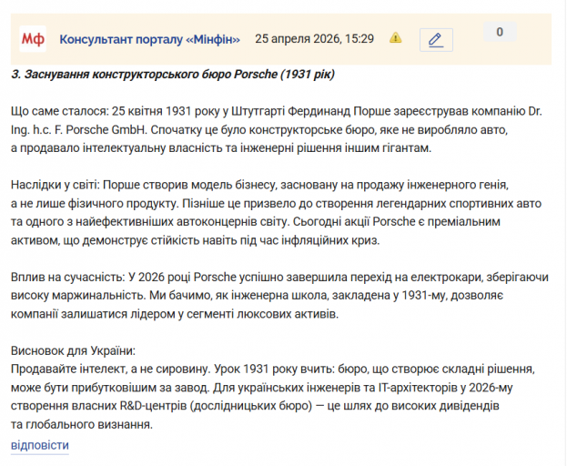
Task: Click the text «Вплив на сучасність:»
Action: (68, 277)
